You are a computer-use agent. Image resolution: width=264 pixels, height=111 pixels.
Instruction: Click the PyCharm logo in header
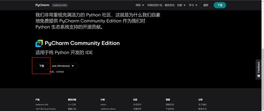click(42, 5)
